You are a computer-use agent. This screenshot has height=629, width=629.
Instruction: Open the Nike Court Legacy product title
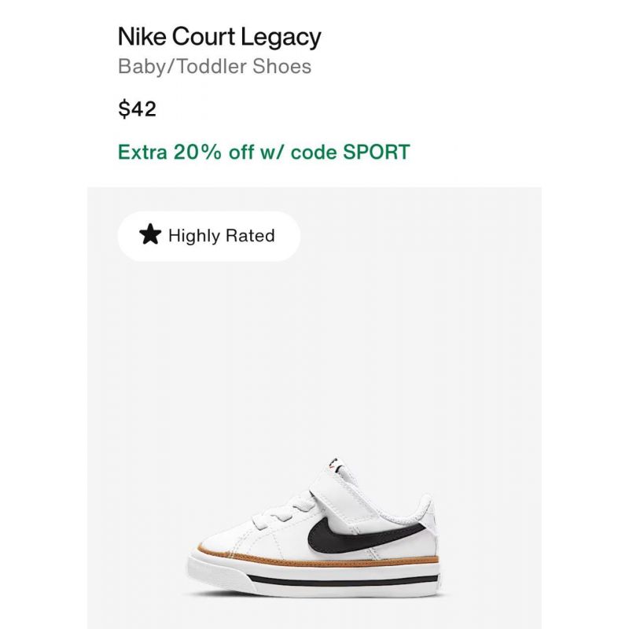tap(219, 37)
